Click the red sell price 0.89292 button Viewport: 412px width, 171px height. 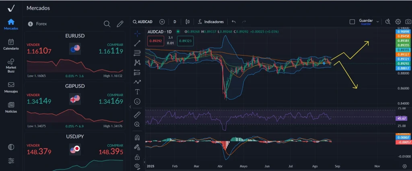point(156,41)
